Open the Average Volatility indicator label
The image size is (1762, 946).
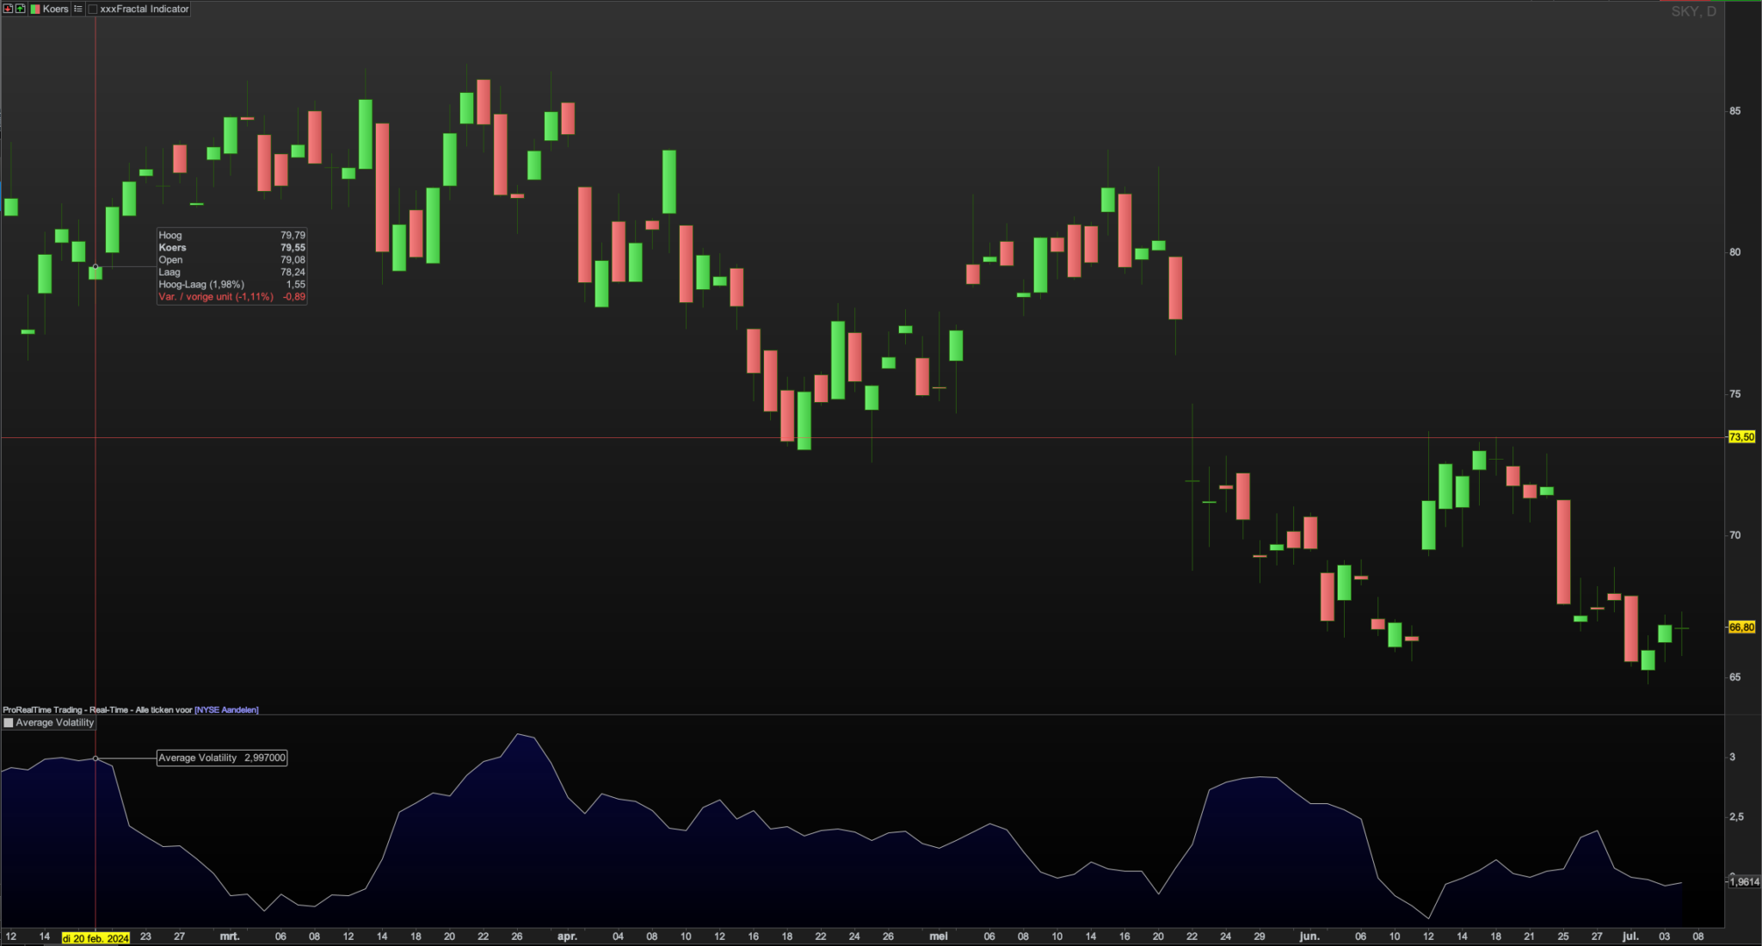(55, 723)
